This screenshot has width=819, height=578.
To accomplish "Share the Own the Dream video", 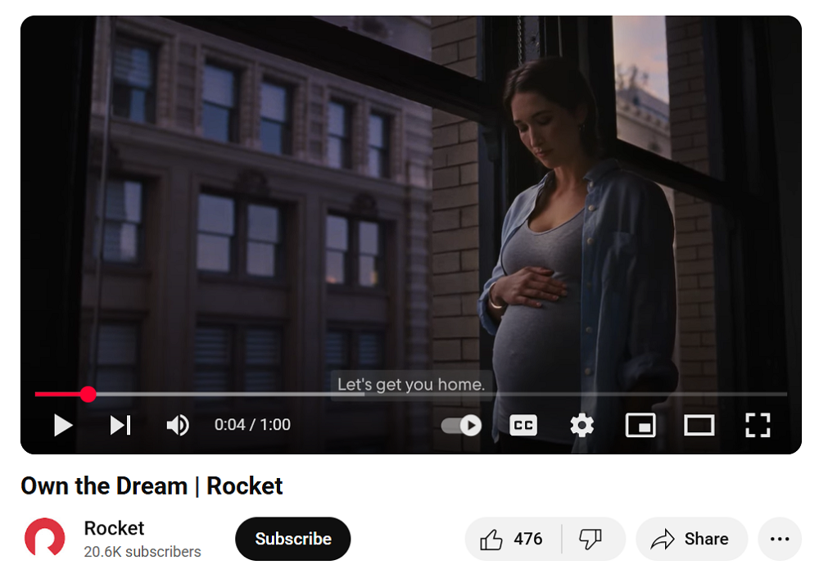I will coord(690,539).
